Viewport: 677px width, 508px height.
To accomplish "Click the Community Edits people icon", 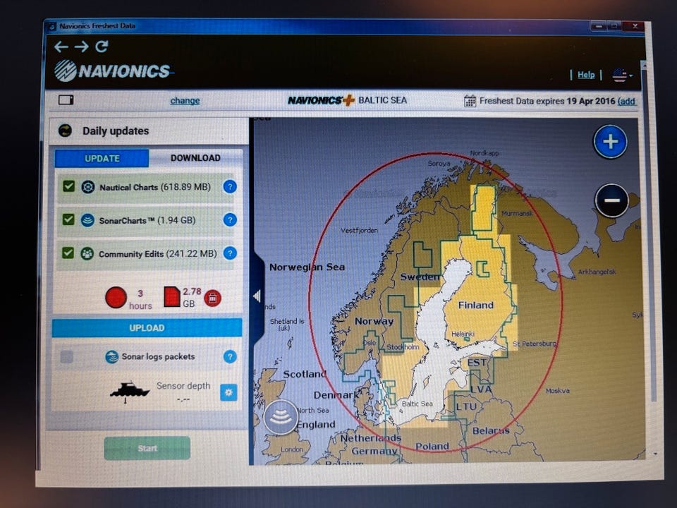I will click(87, 253).
